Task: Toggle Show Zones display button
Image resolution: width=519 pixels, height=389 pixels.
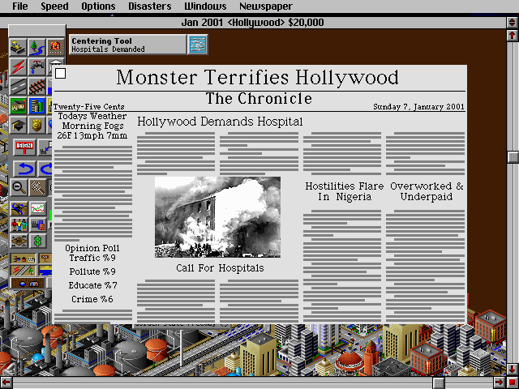Action: point(45,271)
